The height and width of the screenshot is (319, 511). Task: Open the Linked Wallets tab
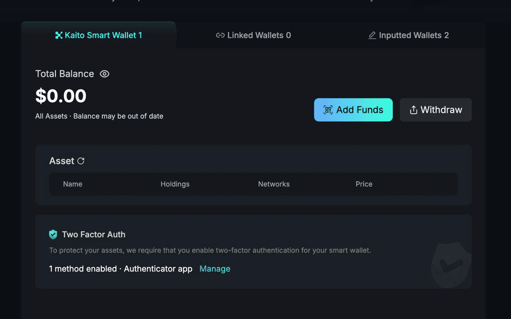[x=254, y=35]
